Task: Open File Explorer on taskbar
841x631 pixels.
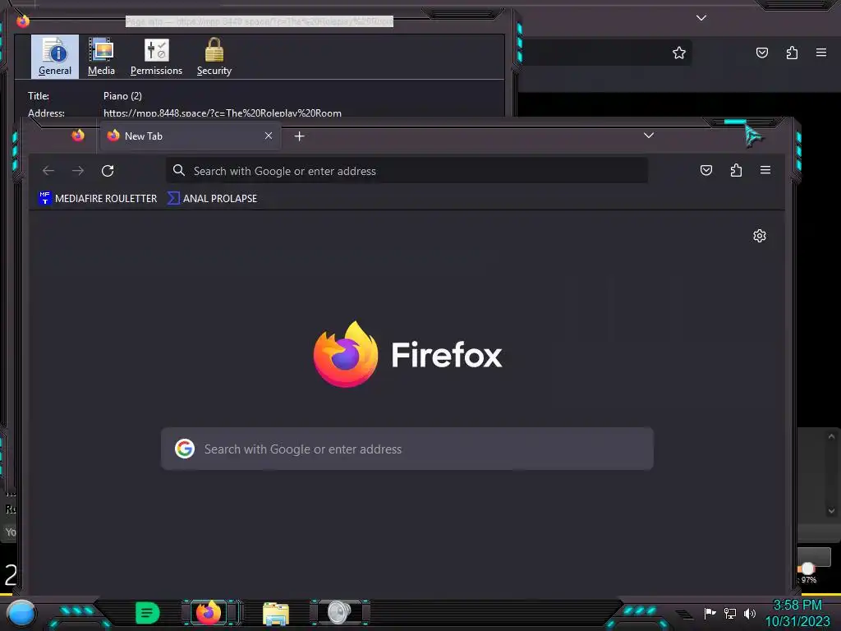Action: (276, 614)
